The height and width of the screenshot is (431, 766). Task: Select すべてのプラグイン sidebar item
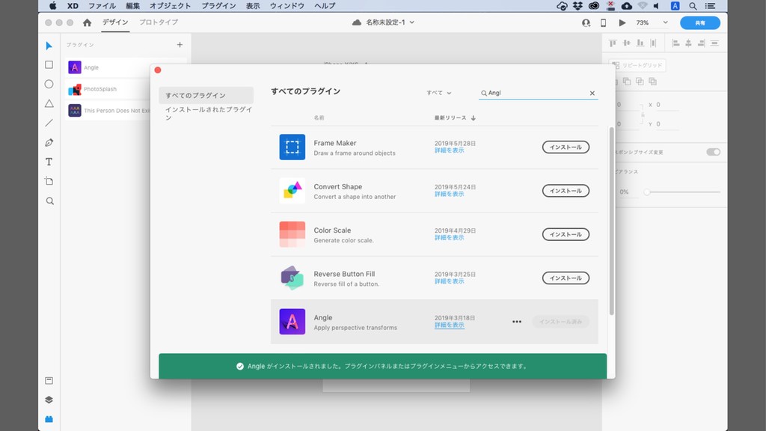point(206,95)
